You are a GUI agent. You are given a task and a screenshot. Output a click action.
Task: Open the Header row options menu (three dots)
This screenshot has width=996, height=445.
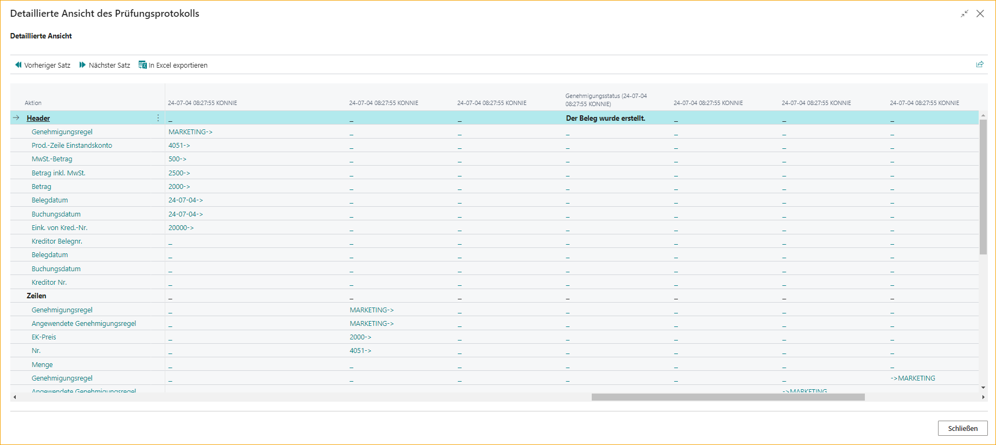point(158,118)
